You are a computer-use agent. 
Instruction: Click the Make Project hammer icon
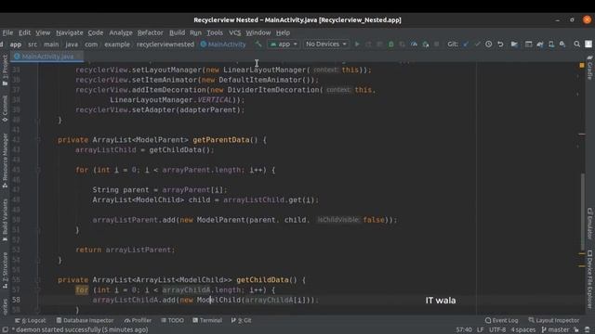258,44
